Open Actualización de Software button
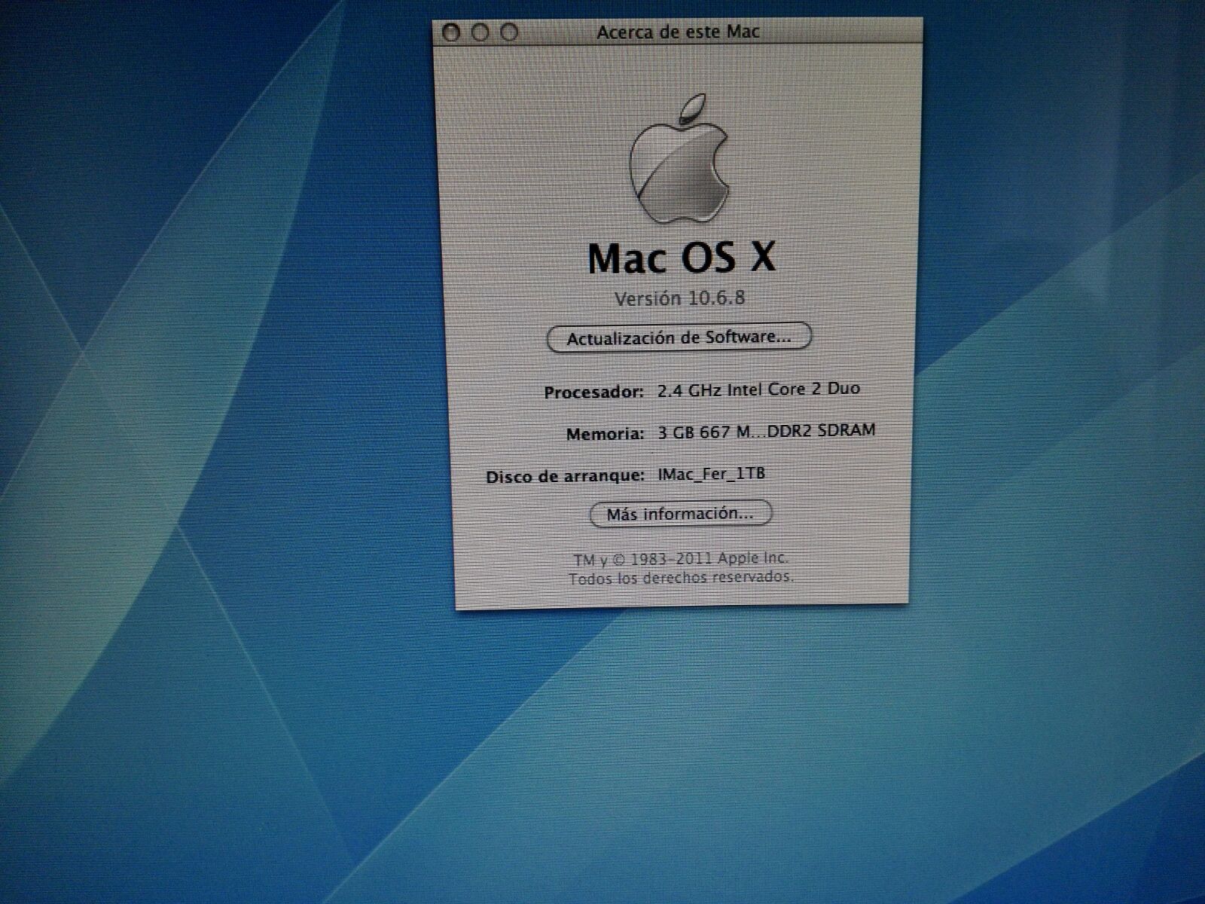Viewport: 1205px width, 904px height. [679, 337]
